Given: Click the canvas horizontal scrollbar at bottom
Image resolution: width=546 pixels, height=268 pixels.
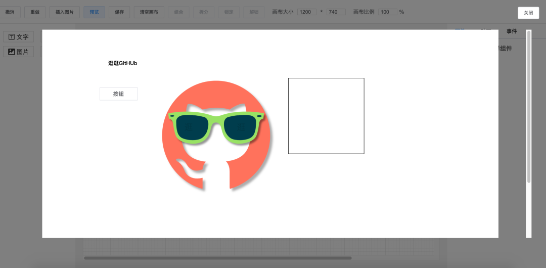Looking at the screenshot, I should tap(217, 258).
